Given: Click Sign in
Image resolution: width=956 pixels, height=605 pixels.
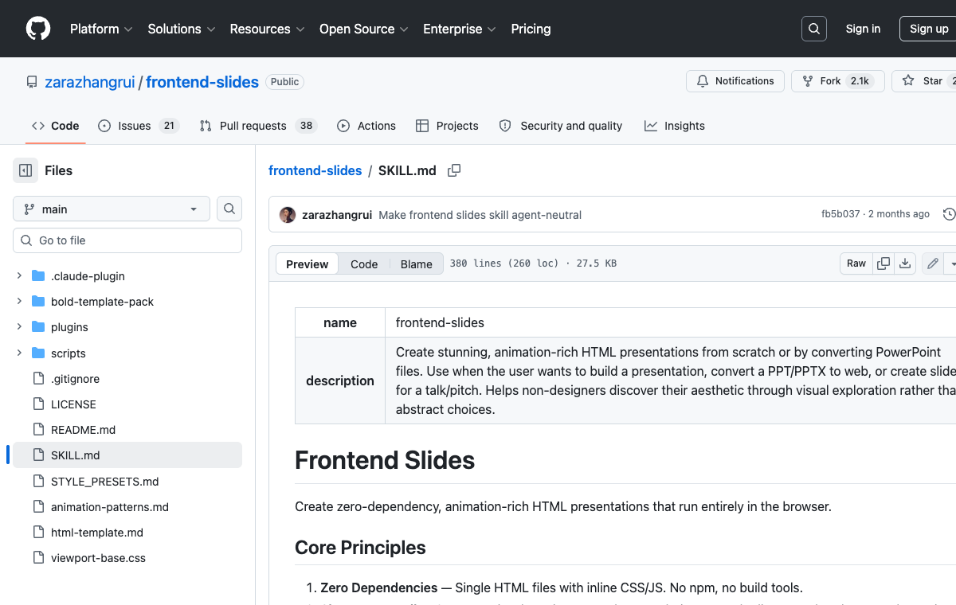Looking at the screenshot, I should coord(863,29).
